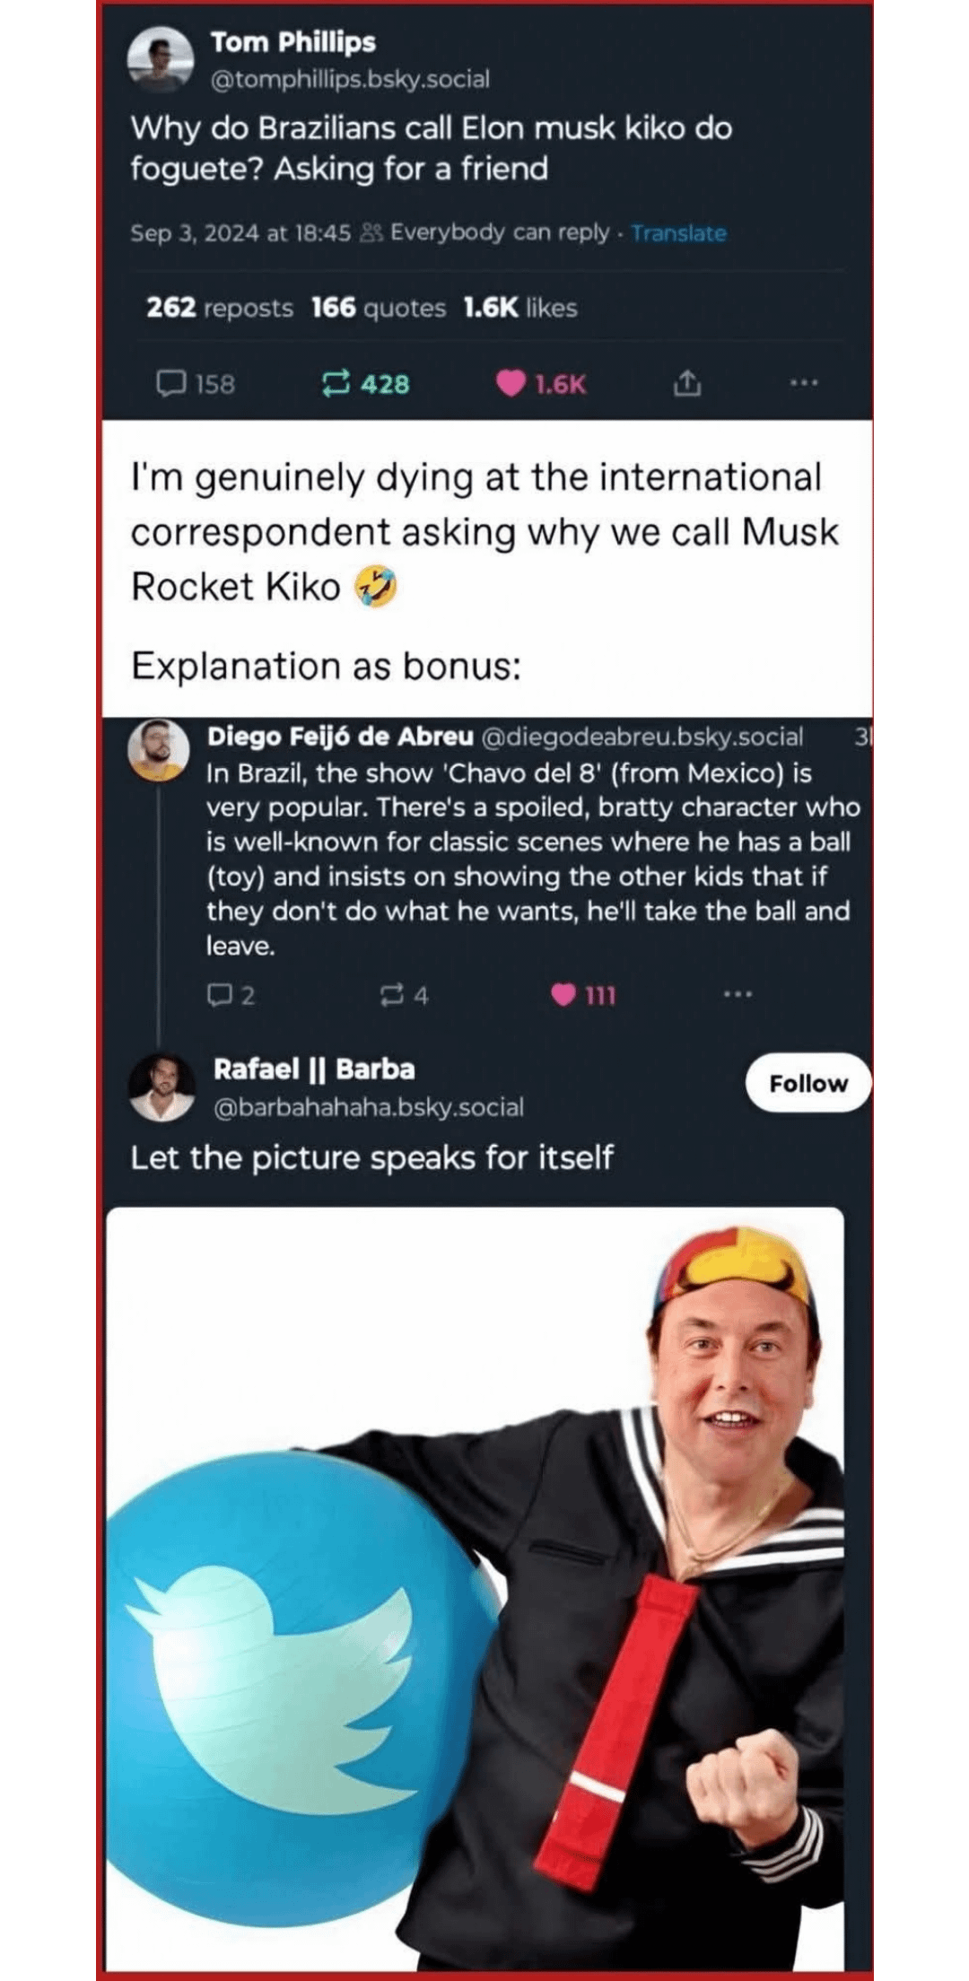Follow Rafael || Barba
The width and height of the screenshot is (969, 1981).
807,1083
